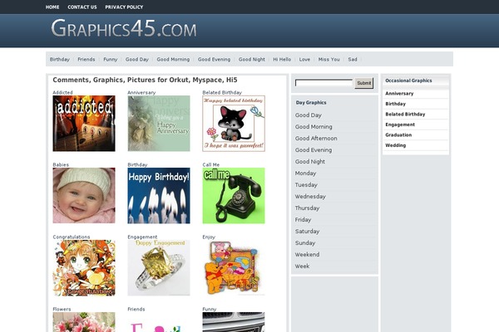Image resolution: width=499 pixels, height=332 pixels.
Task: Open the Funny car grille thumbnail
Action: coord(234,322)
